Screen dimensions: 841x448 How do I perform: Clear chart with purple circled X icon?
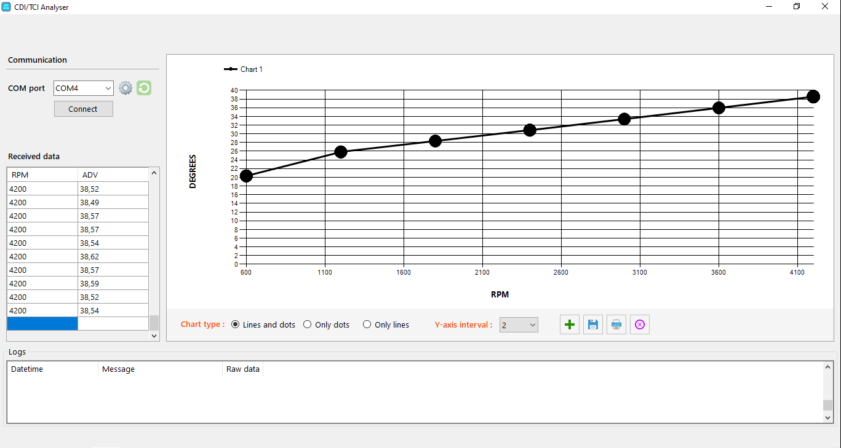(x=640, y=324)
